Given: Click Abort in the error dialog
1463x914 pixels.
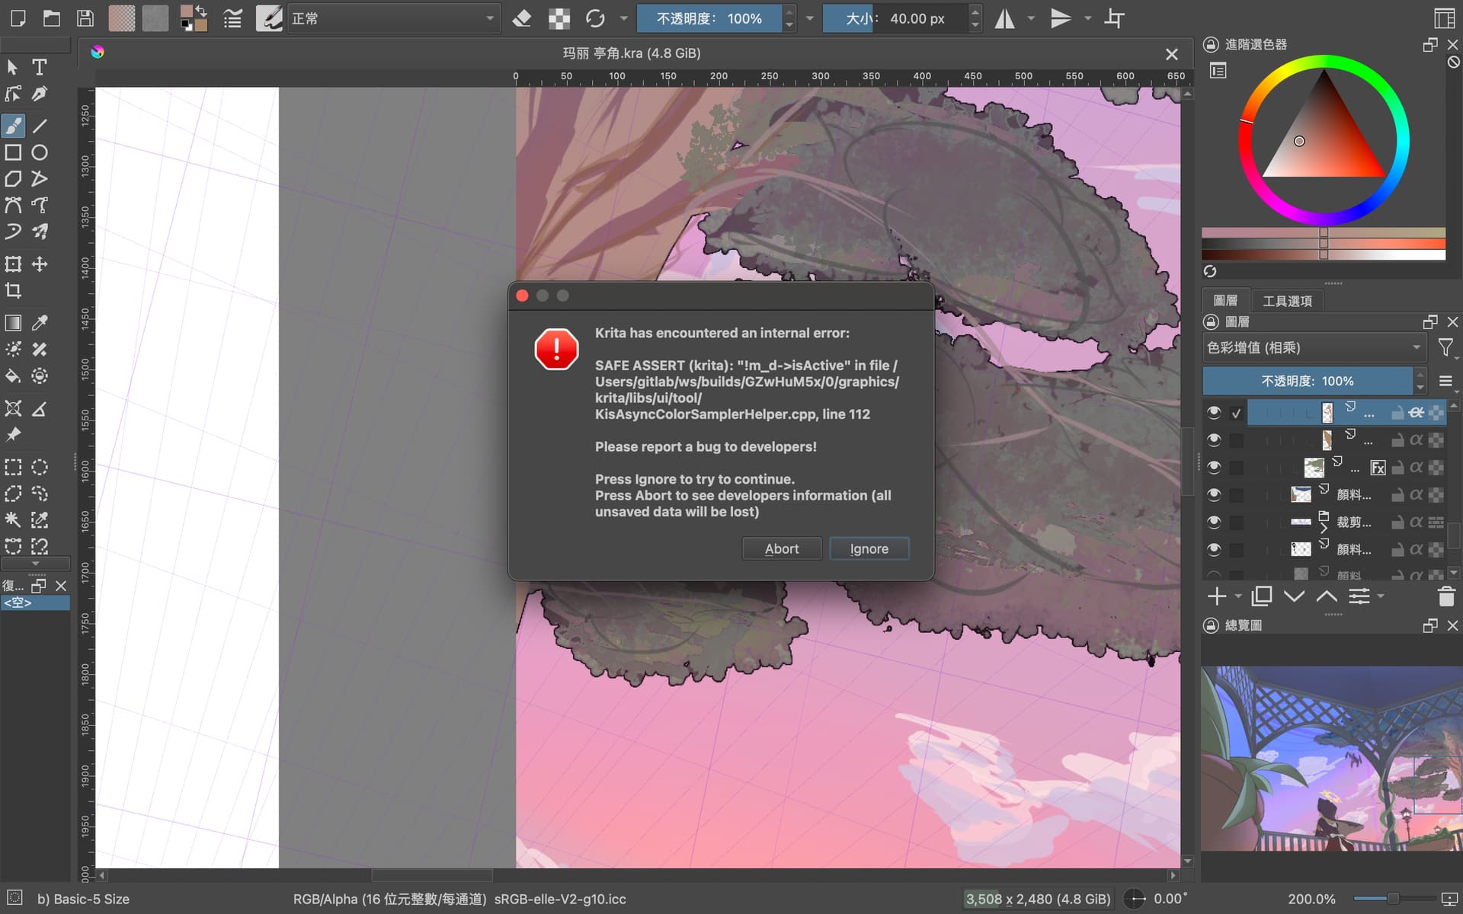Looking at the screenshot, I should pos(782,548).
